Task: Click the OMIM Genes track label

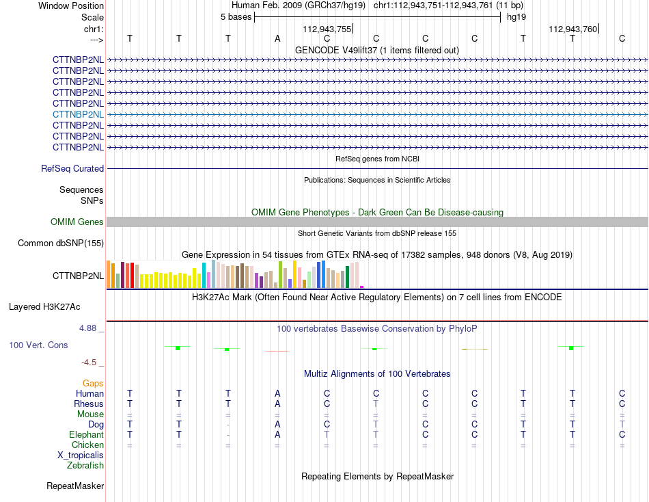Action: (77, 222)
